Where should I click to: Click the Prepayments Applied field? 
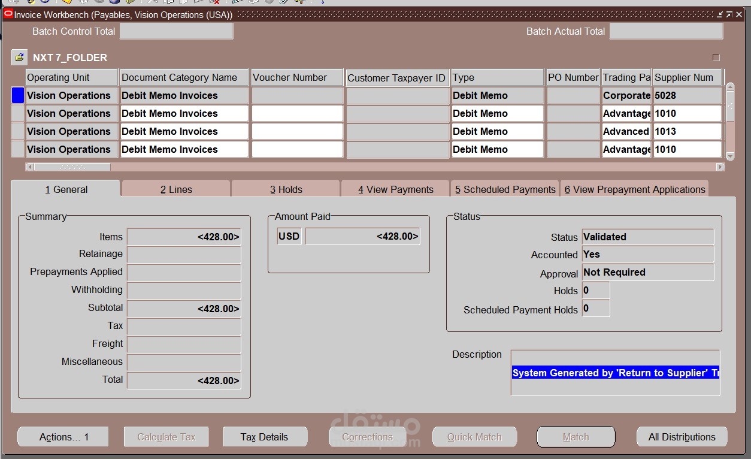pos(184,273)
